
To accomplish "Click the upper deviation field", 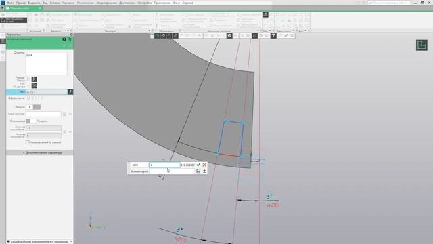I will click(43, 128).
